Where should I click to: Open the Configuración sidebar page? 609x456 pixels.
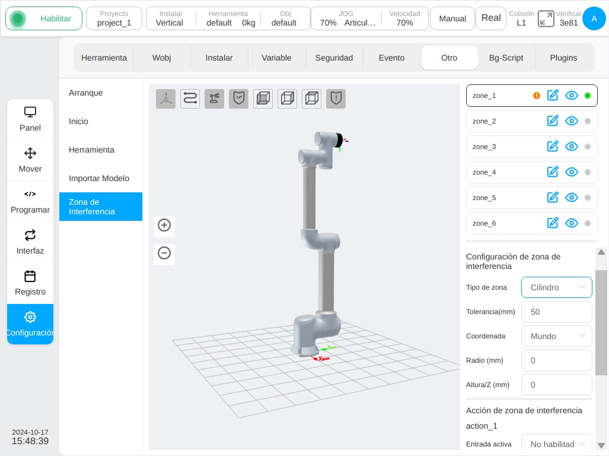(x=30, y=324)
